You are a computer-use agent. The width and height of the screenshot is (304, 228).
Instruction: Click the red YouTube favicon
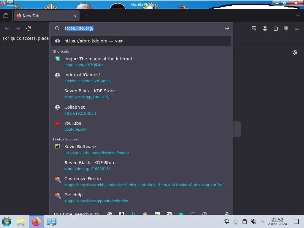click(x=57, y=123)
